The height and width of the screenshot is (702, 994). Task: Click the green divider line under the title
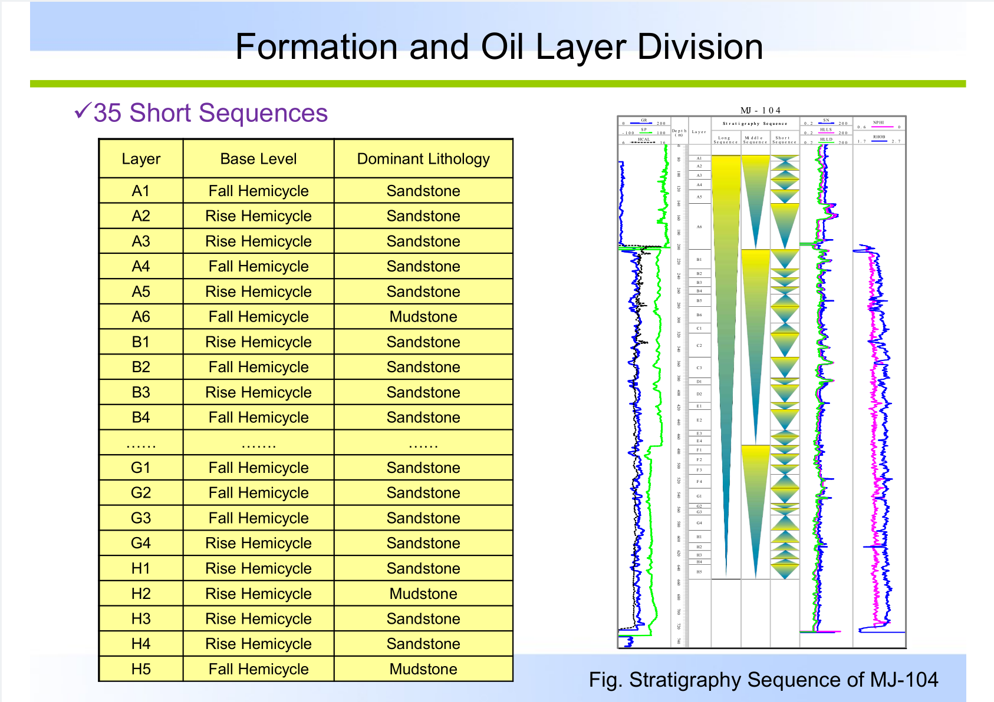pos(498,84)
